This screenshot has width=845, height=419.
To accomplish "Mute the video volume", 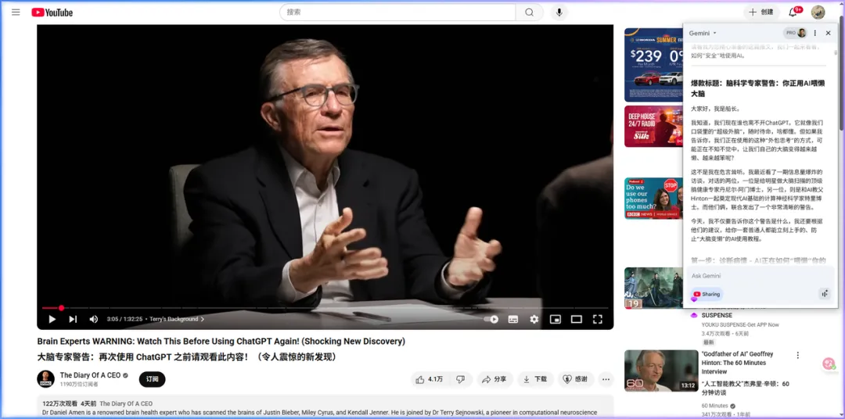I will [x=94, y=319].
